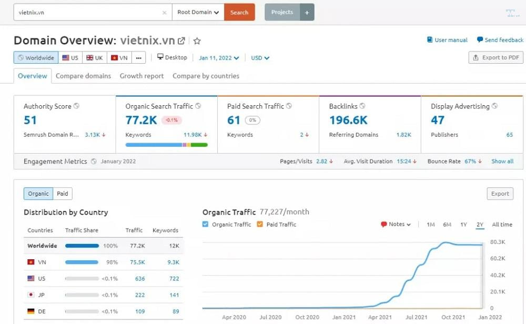Click publishers value 65
Screen dimensions: 526x324
(510, 135)
